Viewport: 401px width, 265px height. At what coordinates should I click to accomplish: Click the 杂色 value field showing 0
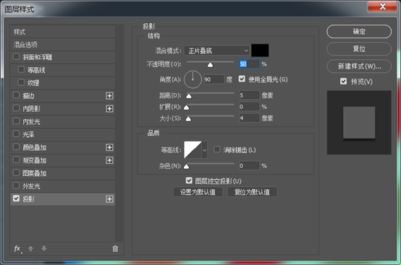[249, 166]
